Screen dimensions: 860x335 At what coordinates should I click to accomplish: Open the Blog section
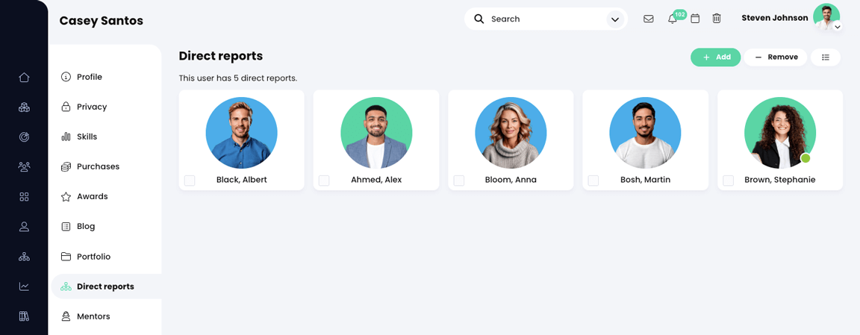(86, 226)
